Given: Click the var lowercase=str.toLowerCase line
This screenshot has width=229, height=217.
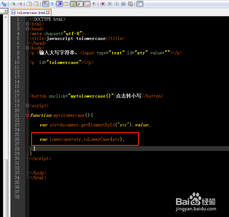Looking at the screenshot, I should click(x=82, y=139).
